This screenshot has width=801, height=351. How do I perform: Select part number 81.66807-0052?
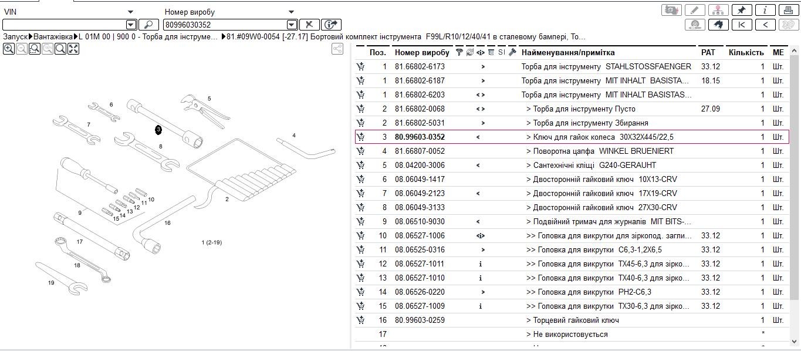[x=420, y=151]
